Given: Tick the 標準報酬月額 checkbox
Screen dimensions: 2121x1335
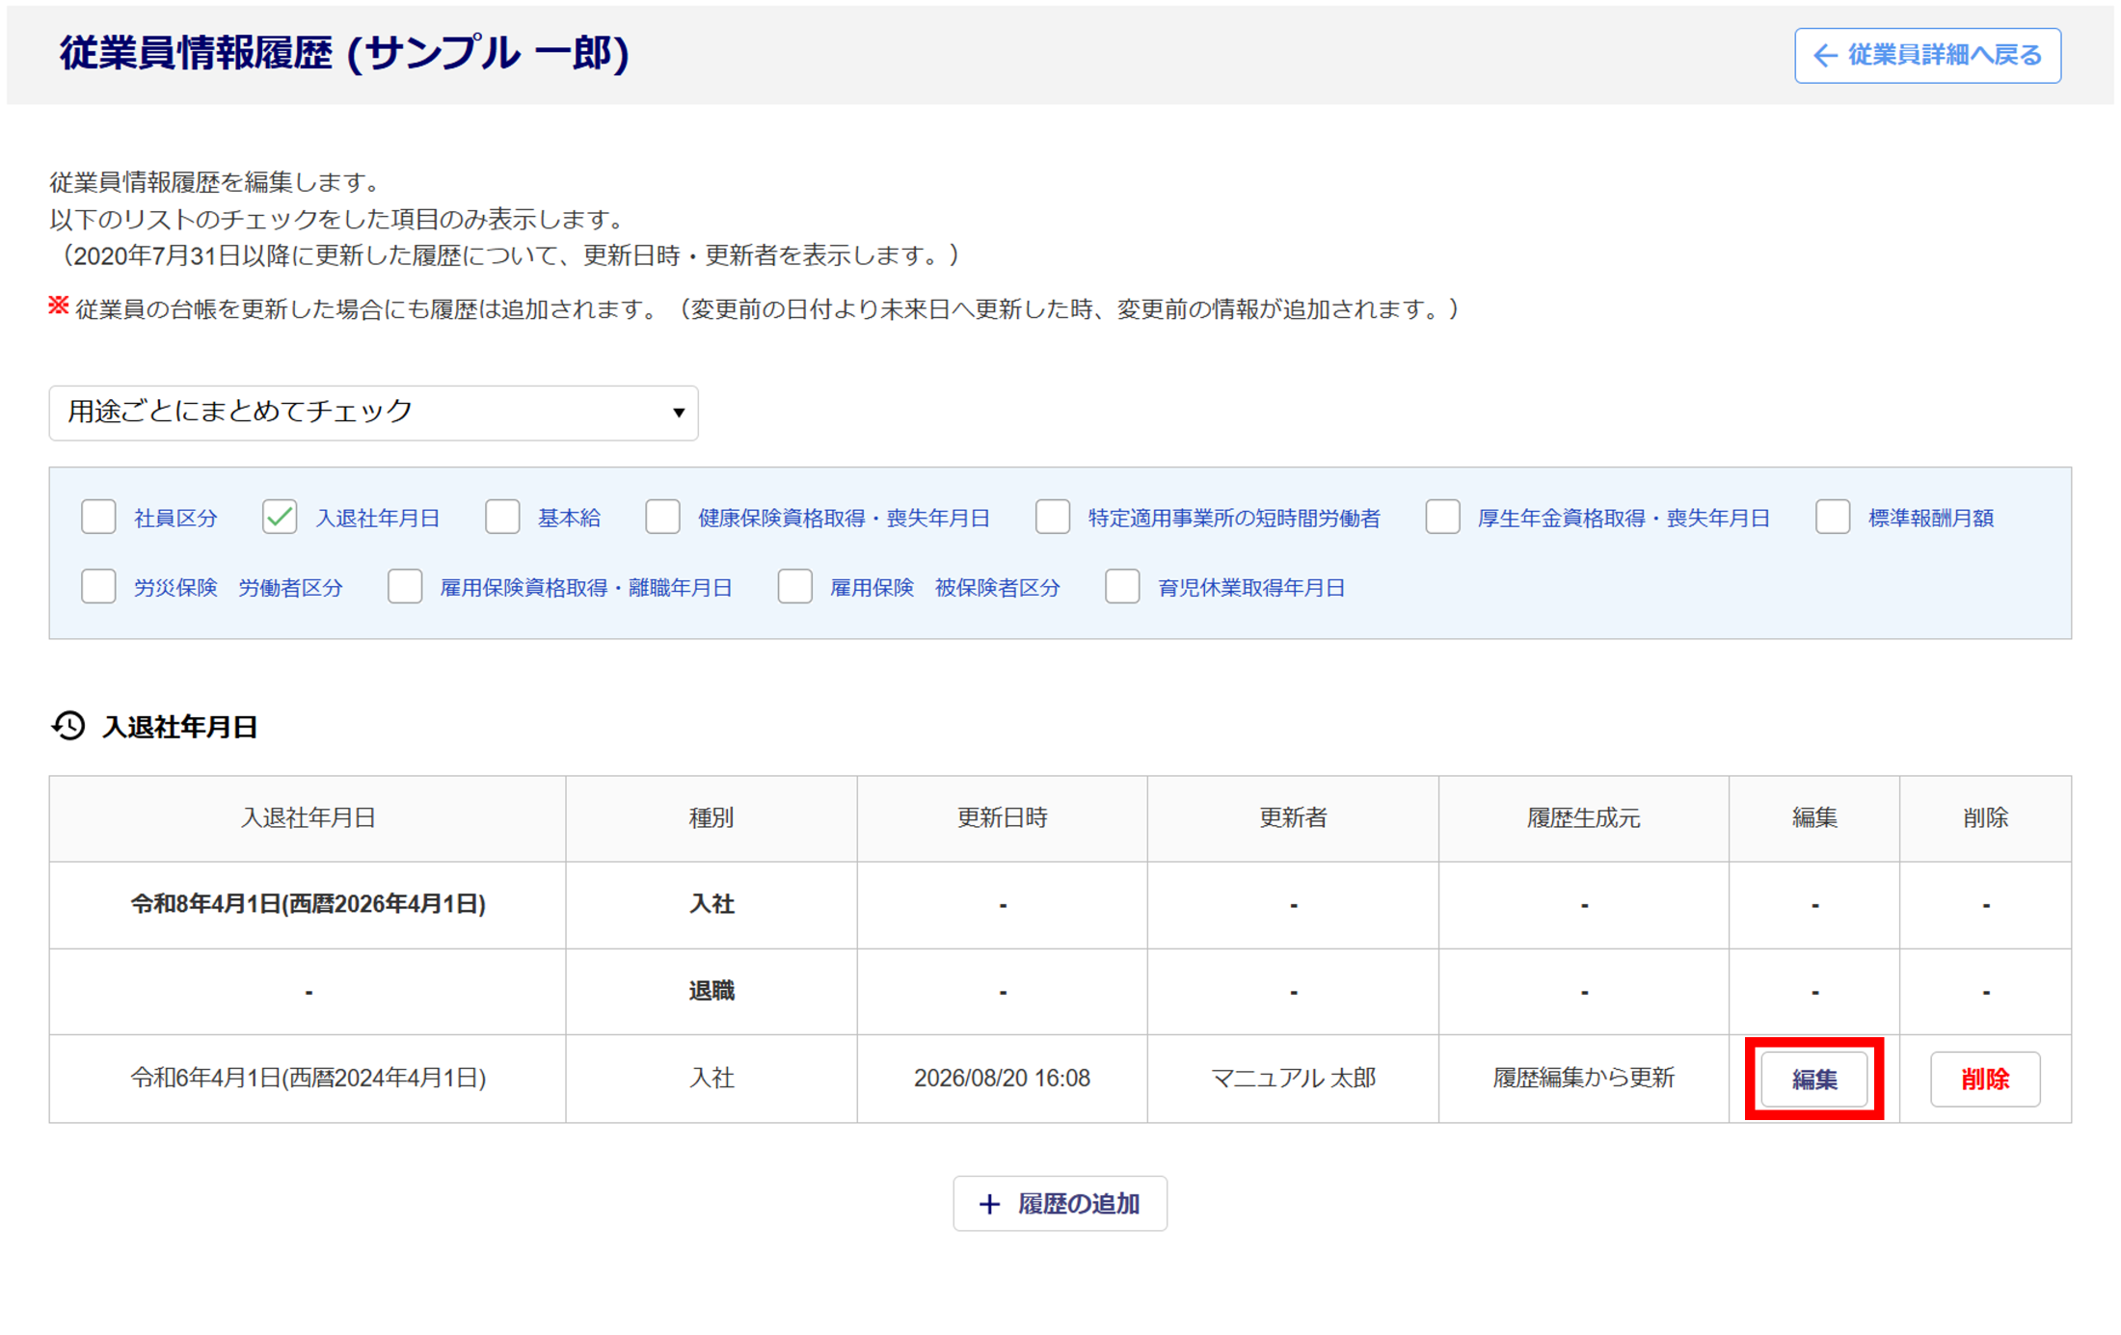Looking at the screenshot, I should [1833, 517].
